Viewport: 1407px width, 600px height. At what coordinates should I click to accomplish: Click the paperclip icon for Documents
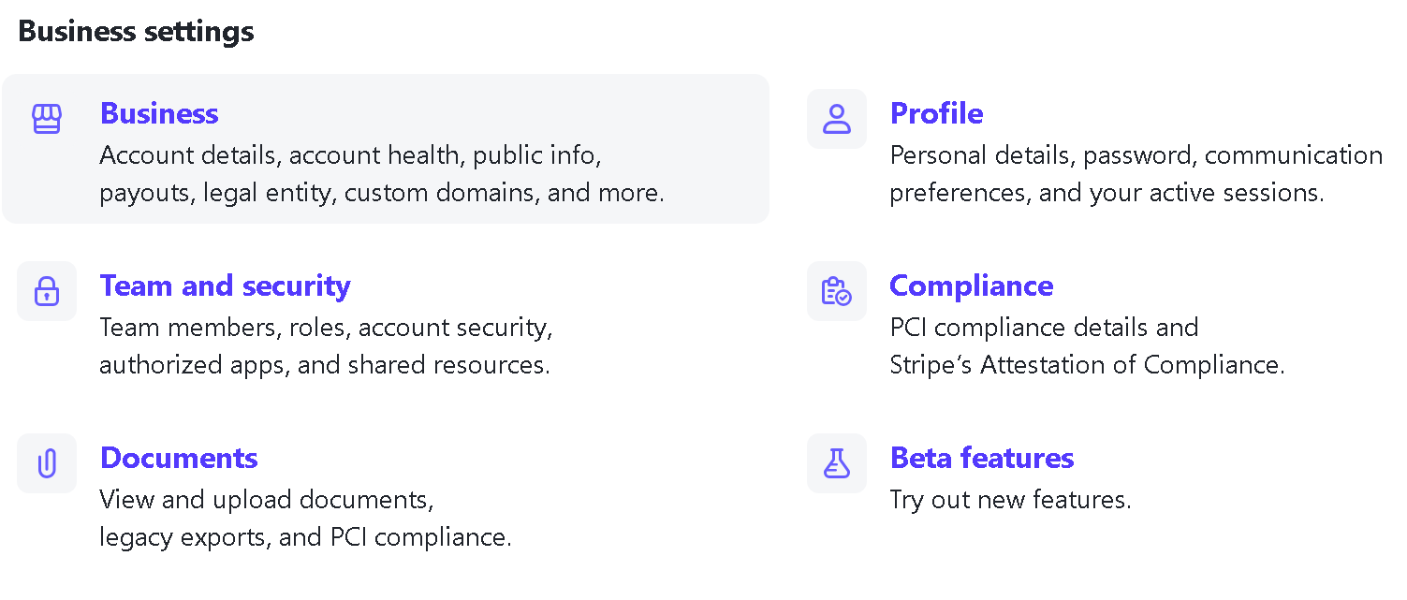[x=47, y=463]
